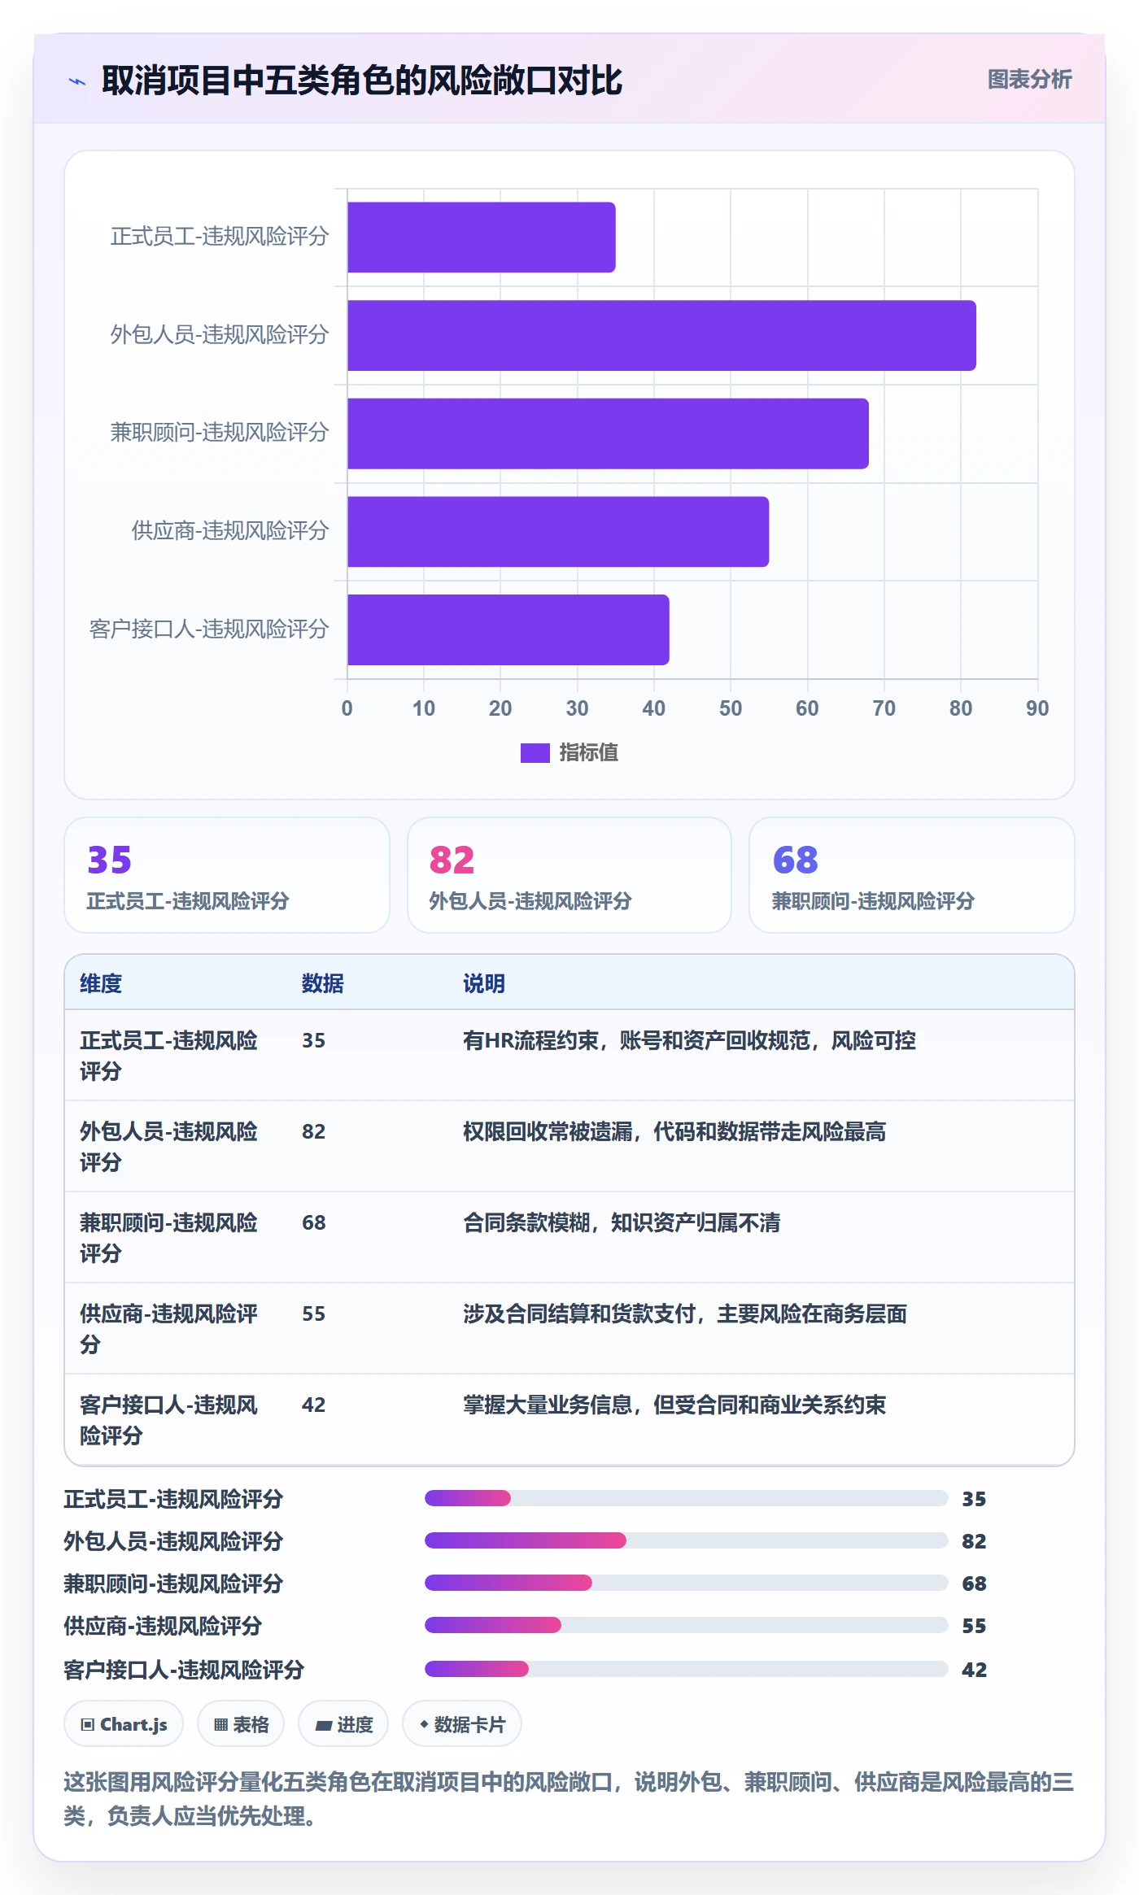Click the purple 指标值 legend swatch

[535, 753]
